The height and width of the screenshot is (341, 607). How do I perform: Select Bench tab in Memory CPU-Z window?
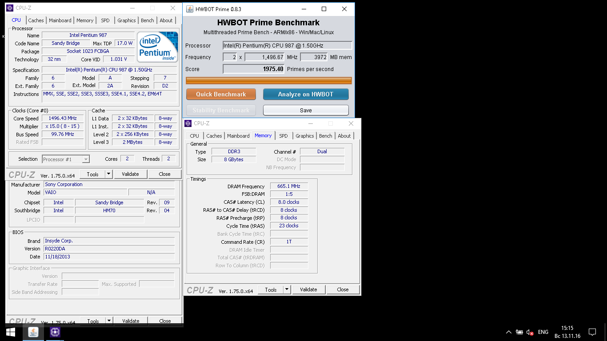[326, 136]
